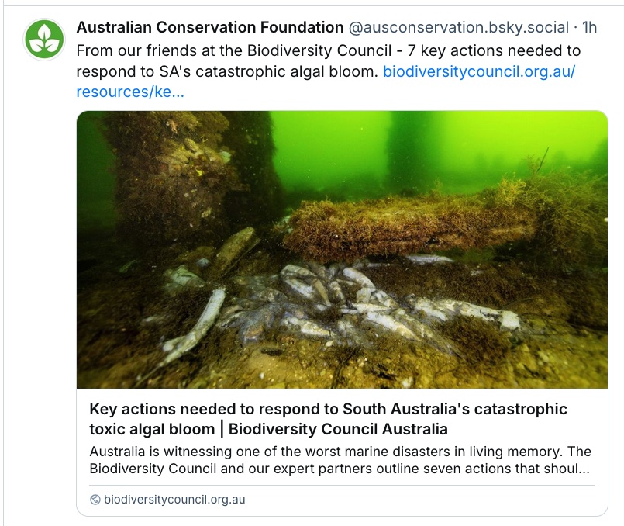Click the globe icon in card footer
The height and width of the screenshot is (526, 624).
point(95,500)
